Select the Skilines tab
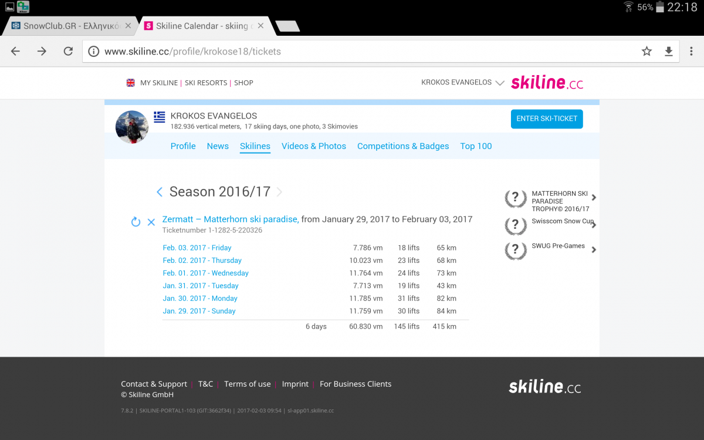This screenshot has width=704, height=440. click(x=255, y=146)
